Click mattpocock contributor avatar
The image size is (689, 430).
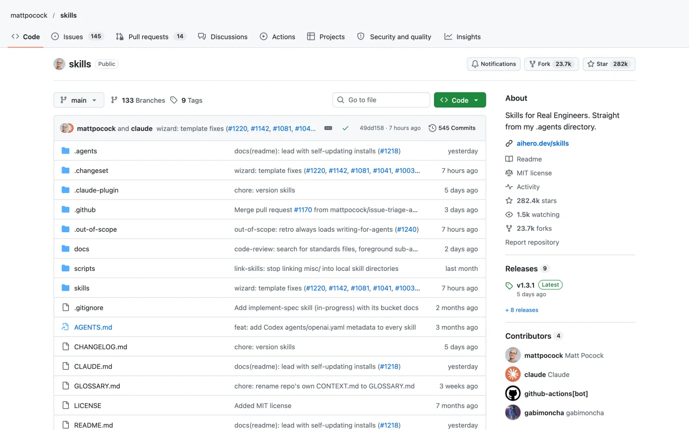(x=513, y=355)
